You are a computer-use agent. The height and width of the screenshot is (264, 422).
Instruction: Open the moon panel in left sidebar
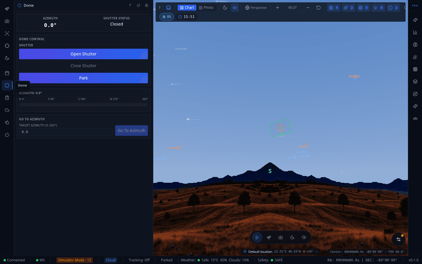tap(7, 58)
